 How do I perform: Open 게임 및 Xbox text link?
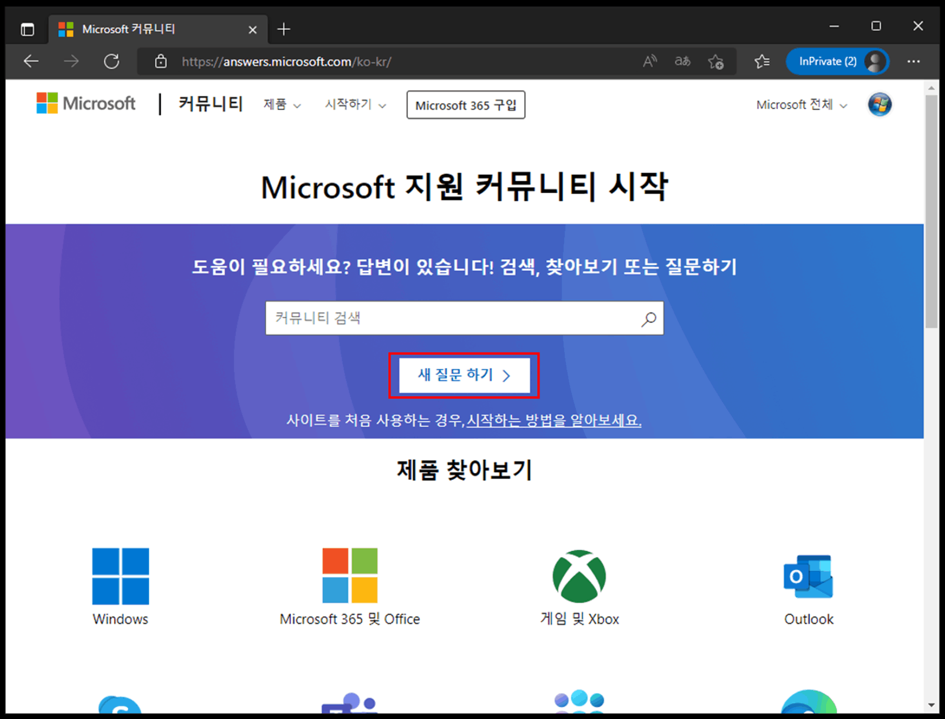point(579,619)
